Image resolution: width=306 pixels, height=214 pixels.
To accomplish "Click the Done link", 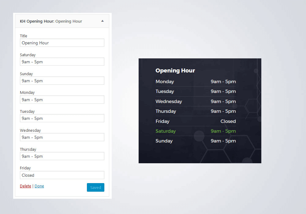I will (x=39, y=186).
